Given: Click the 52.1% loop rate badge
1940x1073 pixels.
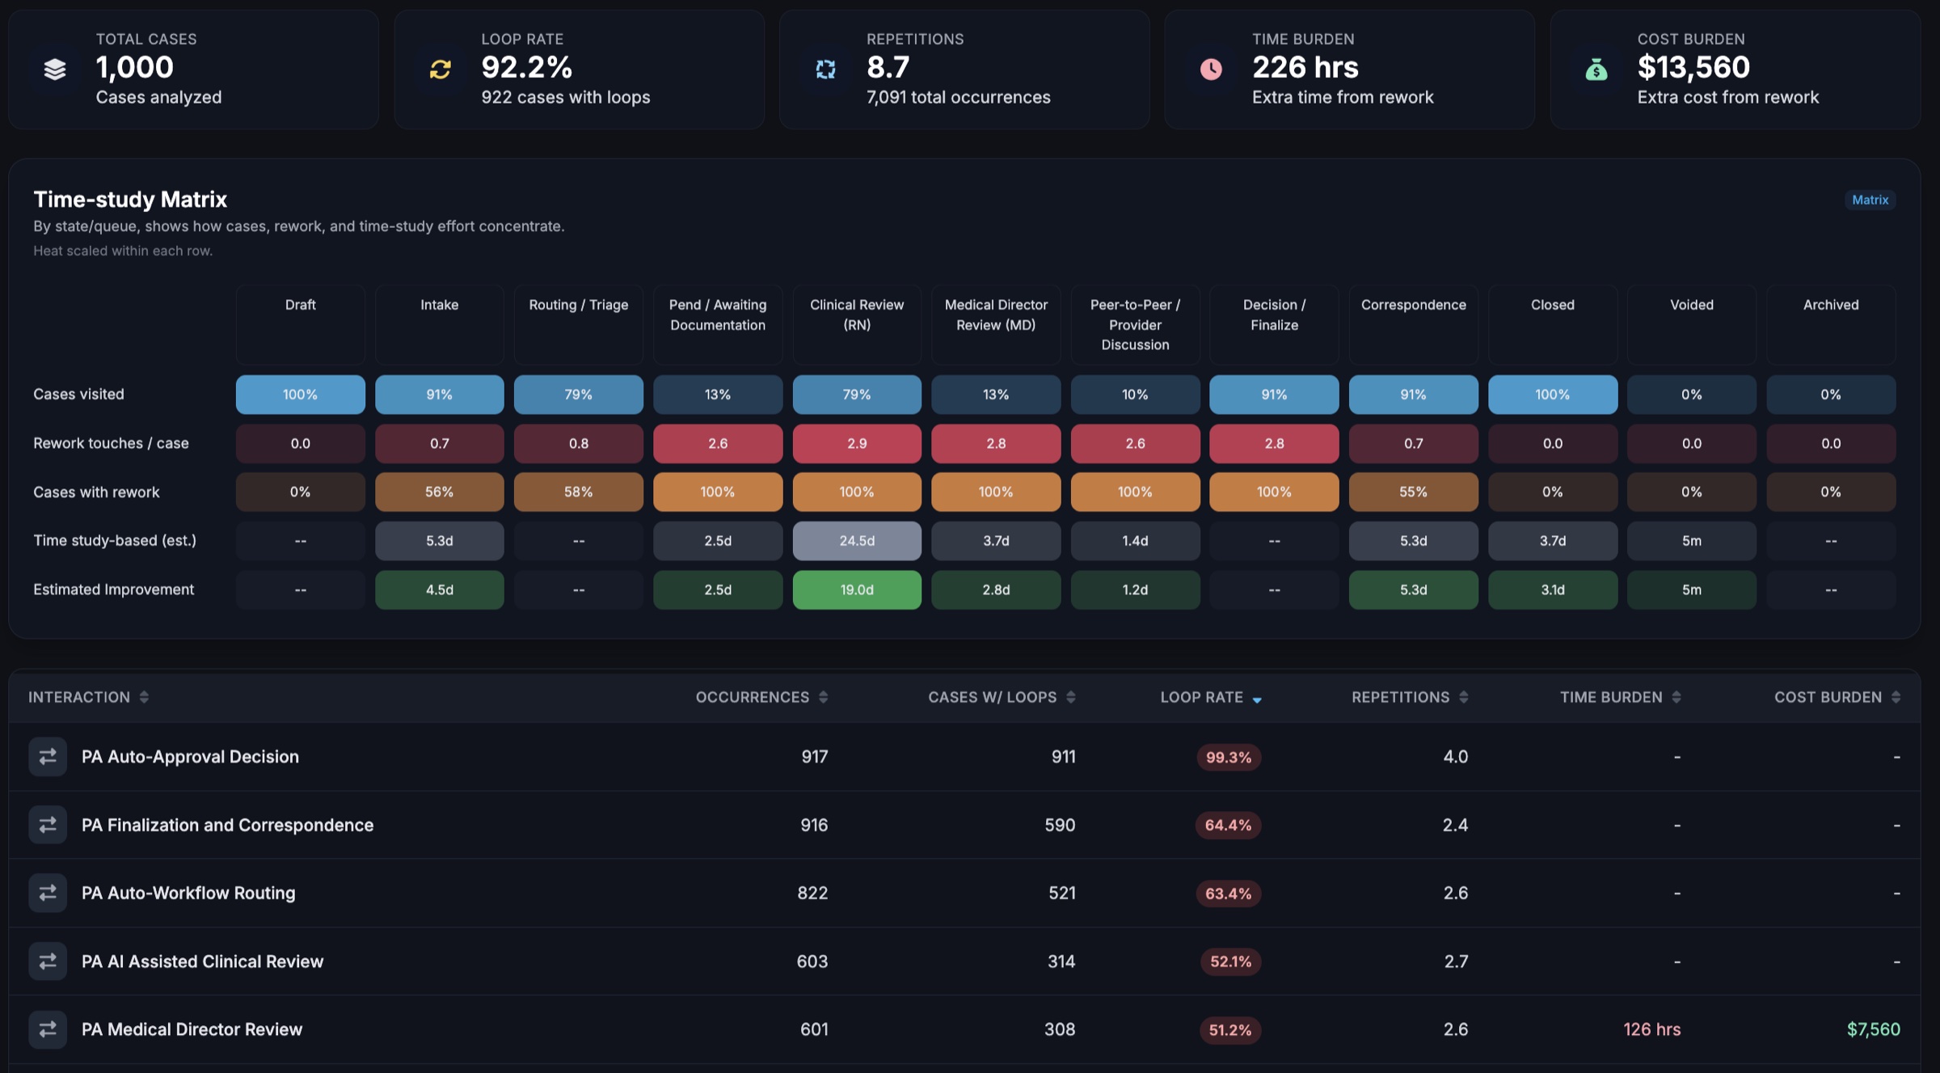Looking at the screenshot, I should pos(1230,961).
